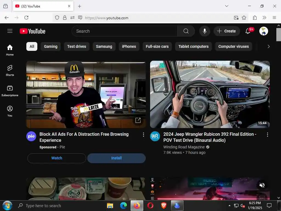Viewport: 281px width, 211px height.
Task: Click the YouTube search field
Action: 125,31
